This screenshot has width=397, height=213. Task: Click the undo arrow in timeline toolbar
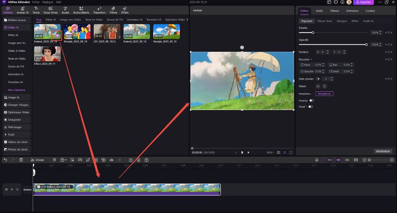point(5,160)
